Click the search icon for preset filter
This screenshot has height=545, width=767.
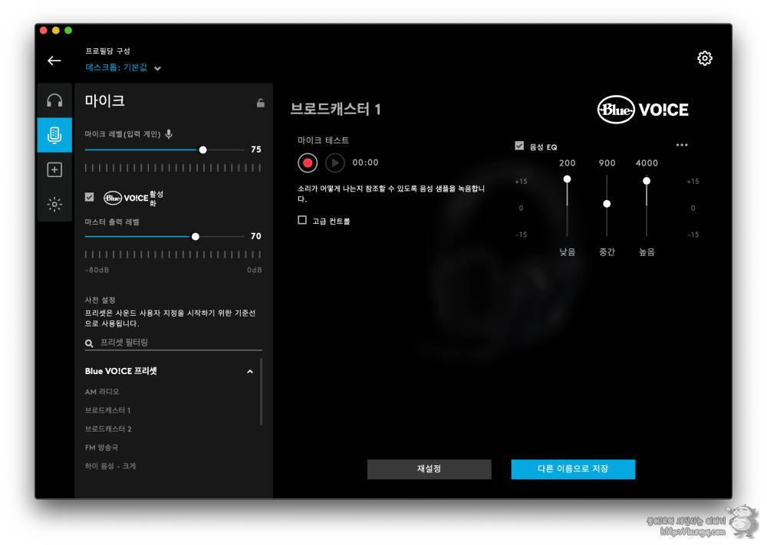coord(89,343)
